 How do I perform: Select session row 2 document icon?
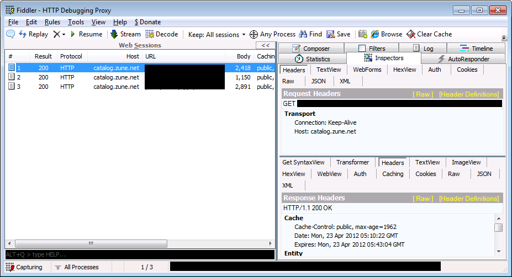[x=12, y=77]
